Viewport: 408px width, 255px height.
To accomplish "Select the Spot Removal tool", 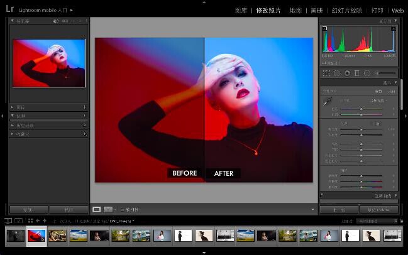I will (337, 73).
